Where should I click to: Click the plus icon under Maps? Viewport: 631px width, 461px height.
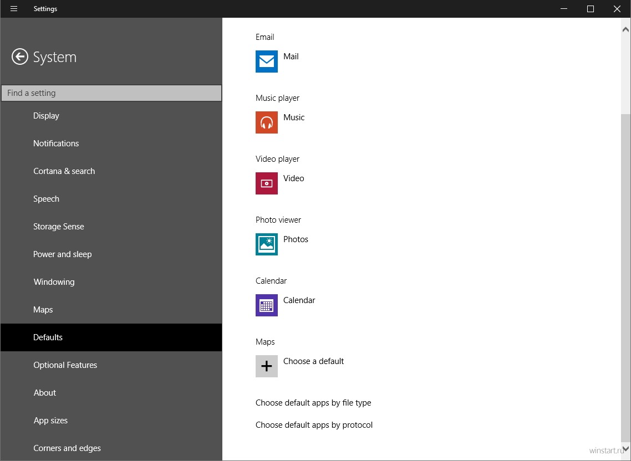click(266, 366)
